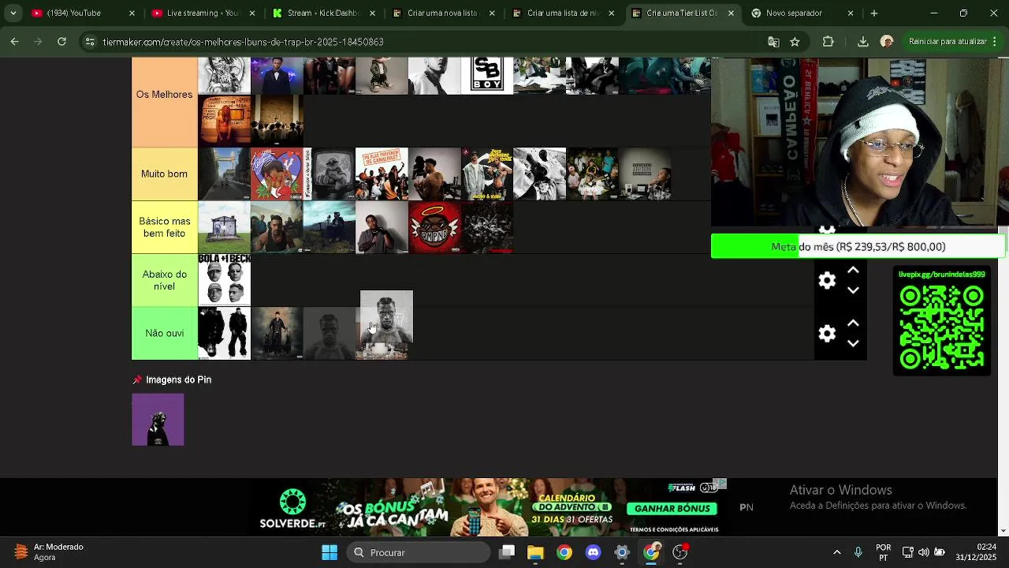The width and height of the screenshot is (1009, 568).
Task: Move Não ouvi row up
Action: click(853, 323)
